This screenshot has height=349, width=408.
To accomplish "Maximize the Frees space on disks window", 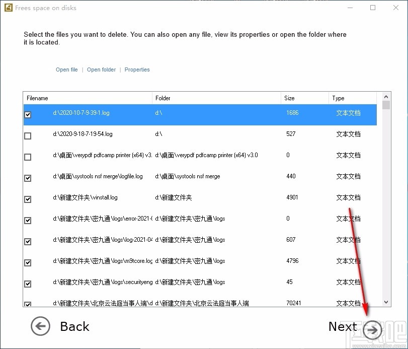I will click(373, 8).
